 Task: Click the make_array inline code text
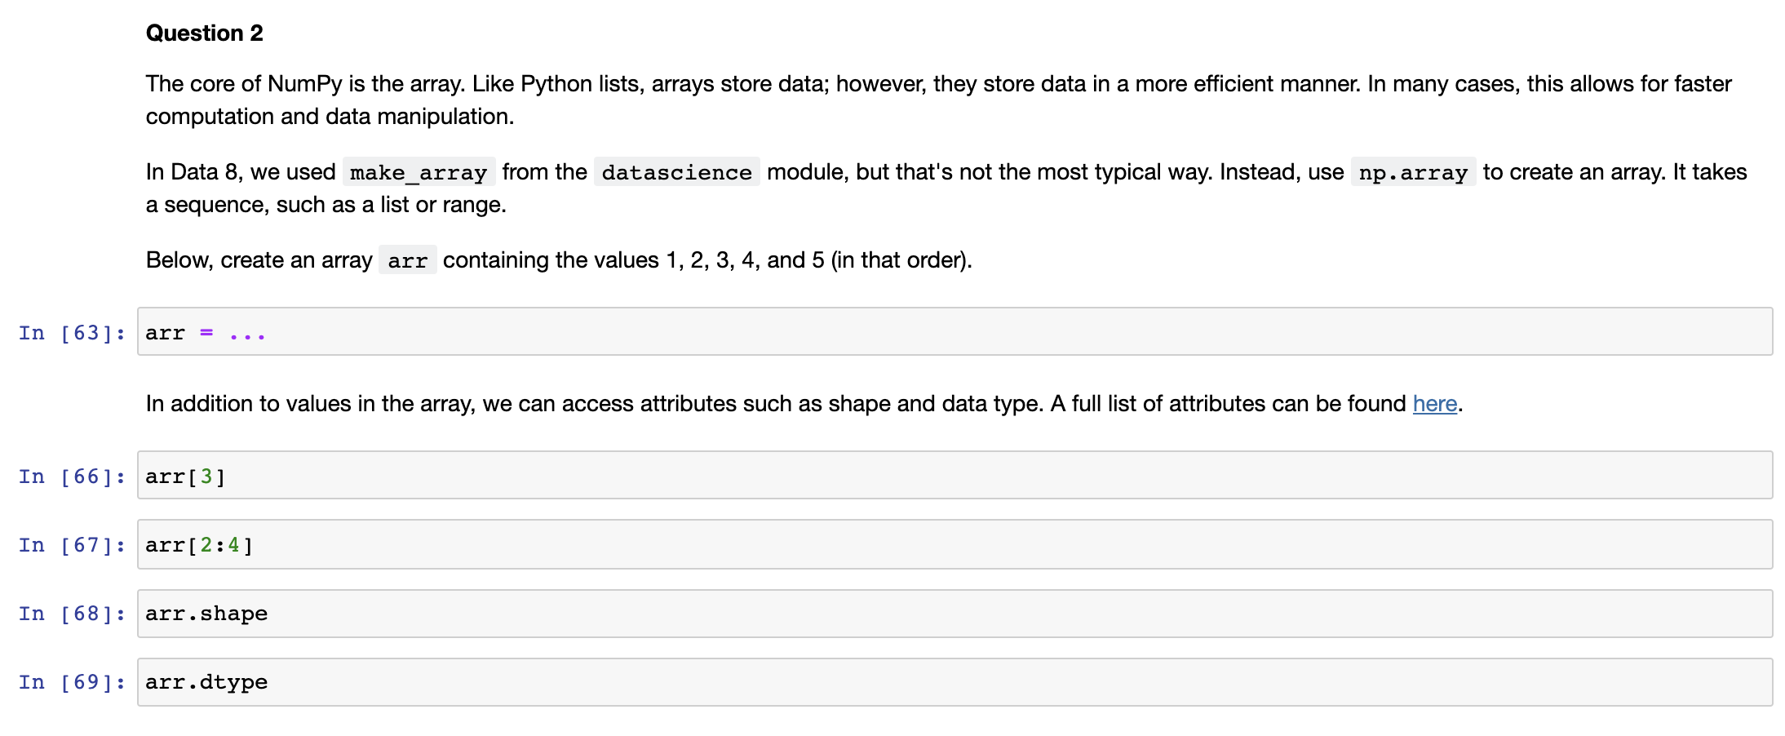point(419,172)
